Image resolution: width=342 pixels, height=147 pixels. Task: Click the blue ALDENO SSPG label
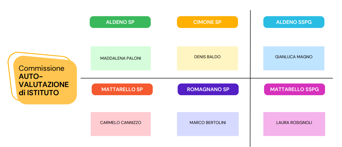[x=294, y=22]
